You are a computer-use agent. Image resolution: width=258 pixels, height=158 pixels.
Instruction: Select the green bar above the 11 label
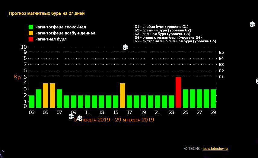point(88,102)
